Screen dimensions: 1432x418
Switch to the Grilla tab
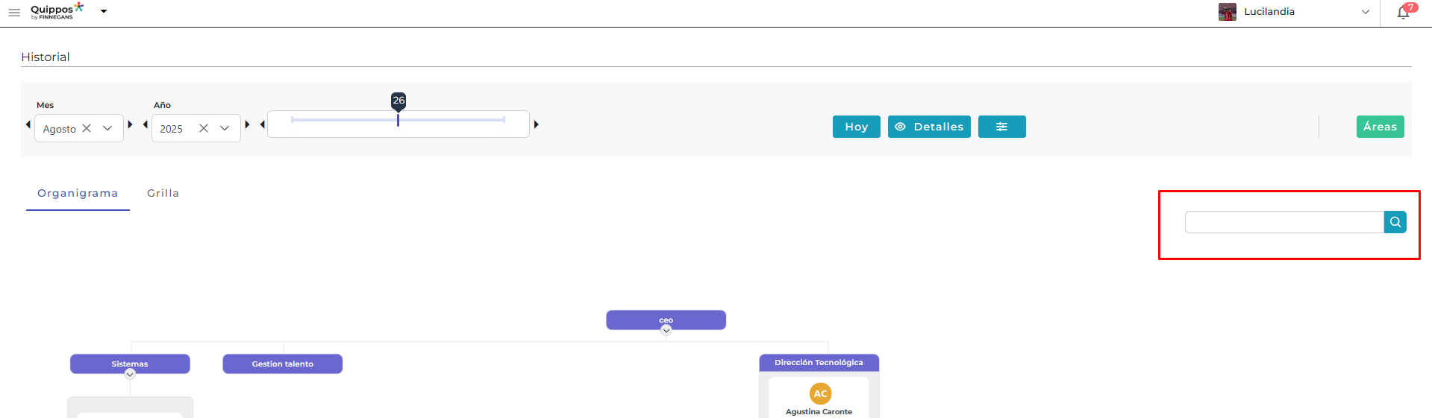(x=163, y=193)
